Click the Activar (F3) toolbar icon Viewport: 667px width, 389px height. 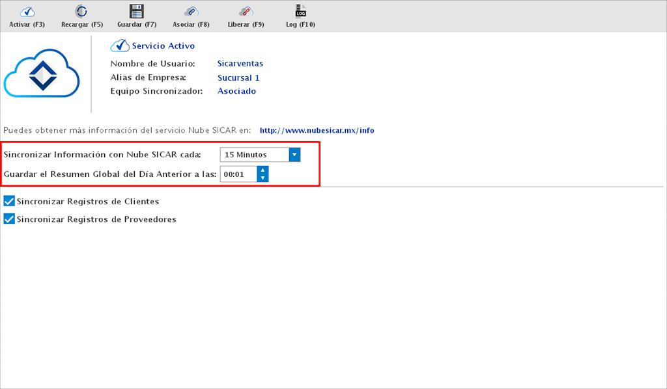[27, 11]
